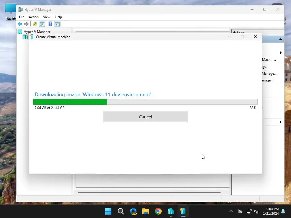Open the Help question mark toolbar icon

[50, 24]
